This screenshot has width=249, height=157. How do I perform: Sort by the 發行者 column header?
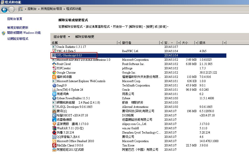click(x=140, y=43)
